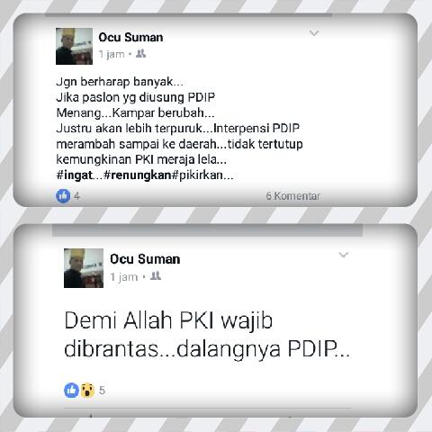Click the Ocu Suman name above the "Demi Allah" post
Viewport: 432px width, 432px height.
(x=145, y=259)
